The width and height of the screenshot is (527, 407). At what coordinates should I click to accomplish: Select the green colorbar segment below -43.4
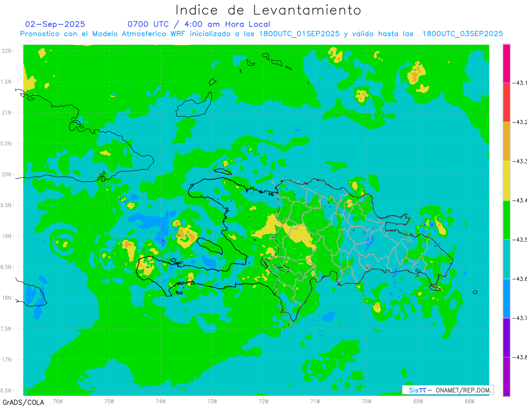point(506,220)
